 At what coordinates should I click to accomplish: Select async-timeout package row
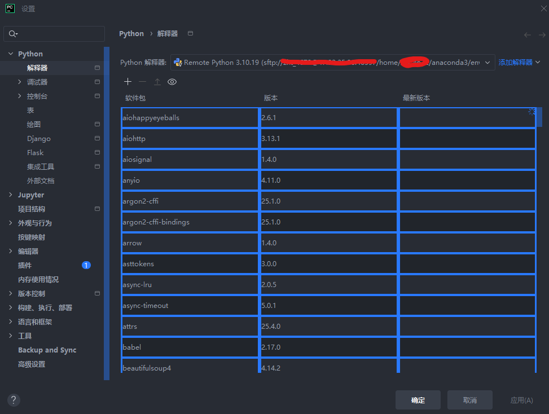click(328, 306)
